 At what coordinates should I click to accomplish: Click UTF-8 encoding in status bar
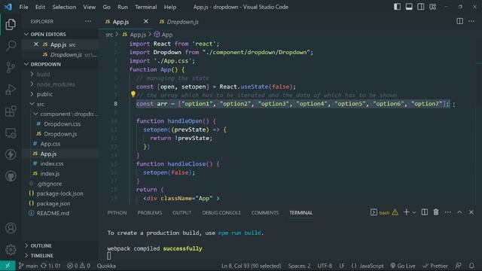tap(325, 266)
